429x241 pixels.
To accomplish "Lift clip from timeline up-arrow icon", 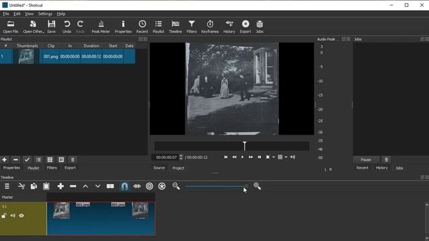I will point(85,186).
